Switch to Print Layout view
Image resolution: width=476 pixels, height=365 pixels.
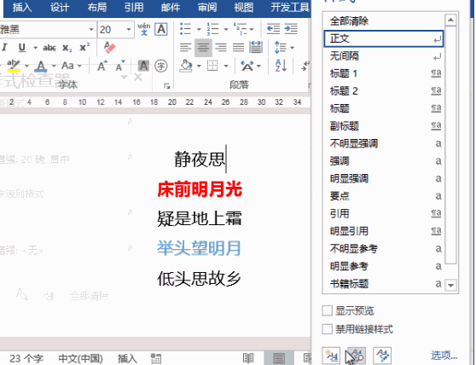pos(279,358)
